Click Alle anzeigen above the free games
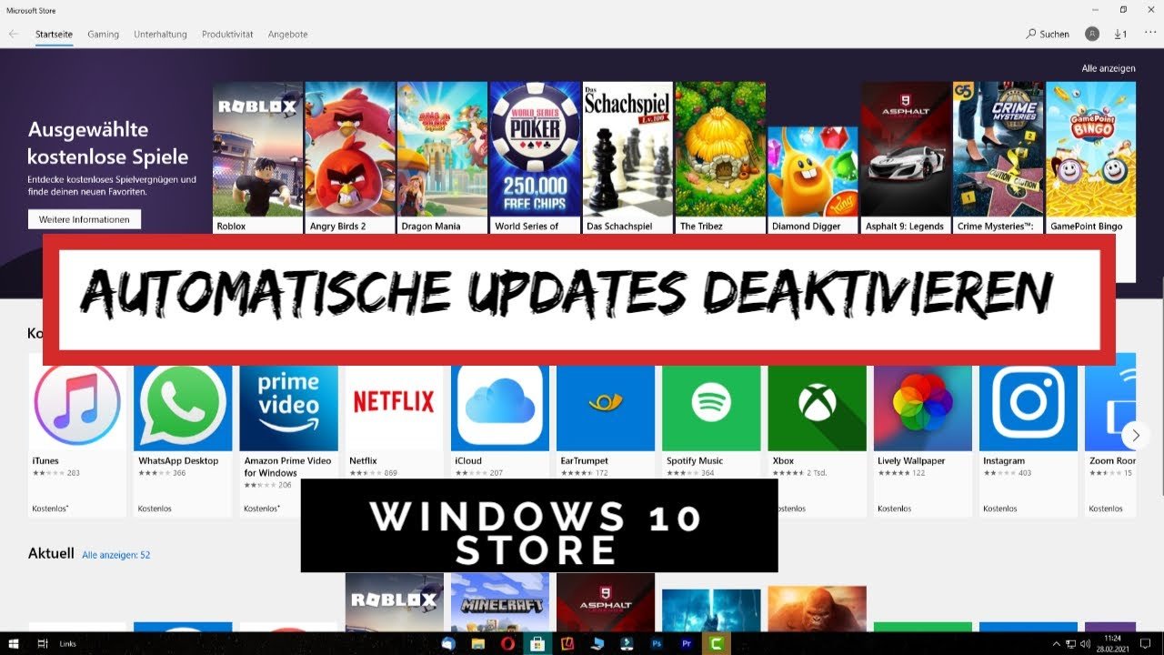 coord(1109,68)
